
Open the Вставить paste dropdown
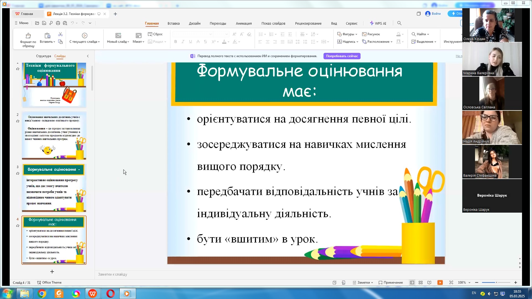(47, 38)
